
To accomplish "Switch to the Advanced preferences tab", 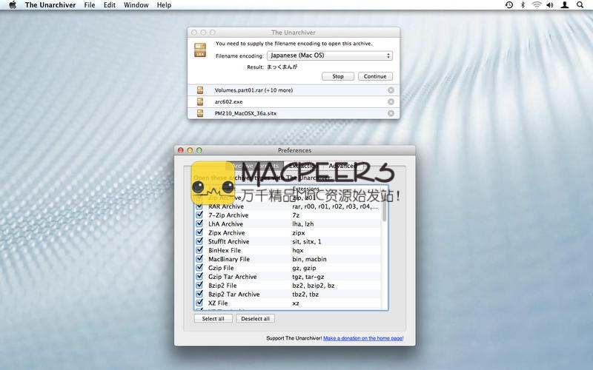I will (x=342, y=166).
